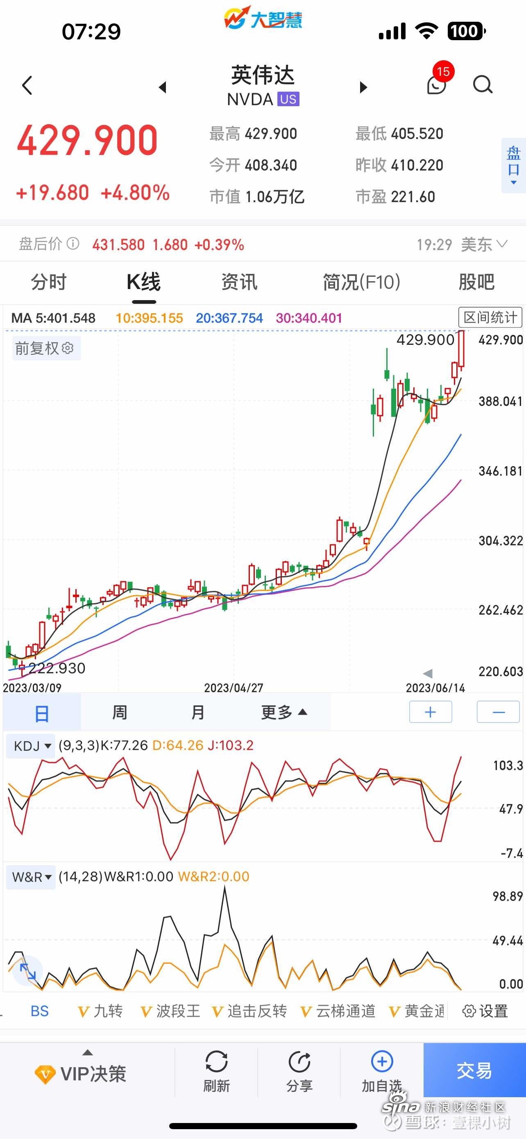Image resolution: width=526 pixels, height=1139 pixels.
Task: Toggle the 九转 indicator
Action: point(100,1011)
